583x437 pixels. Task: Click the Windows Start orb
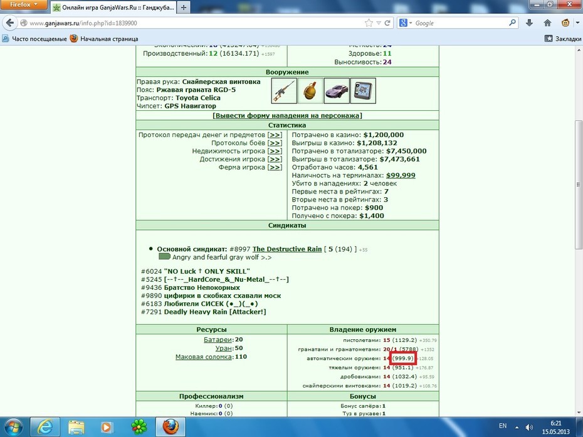click(13, 428)
